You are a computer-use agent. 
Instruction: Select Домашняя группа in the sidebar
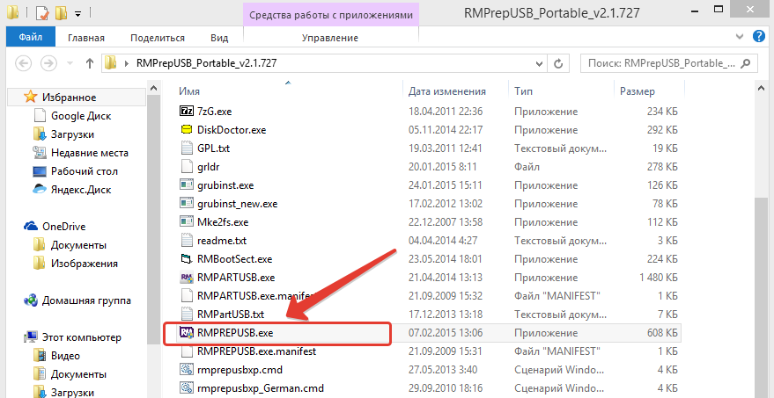click(x=86, y=300)
